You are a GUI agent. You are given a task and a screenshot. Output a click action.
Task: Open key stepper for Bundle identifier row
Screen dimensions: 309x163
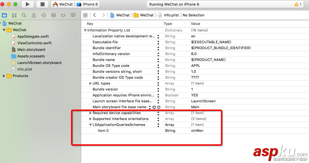point(158,48)
